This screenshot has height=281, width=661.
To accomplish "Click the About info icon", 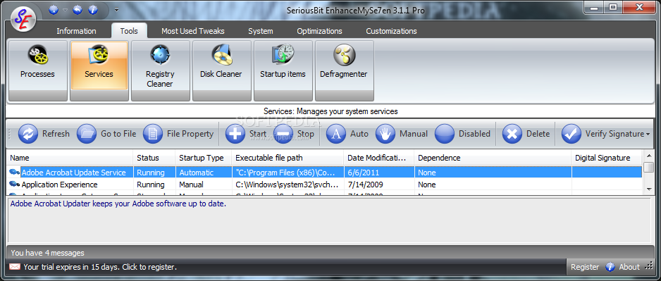I will (x=610, y=267).
